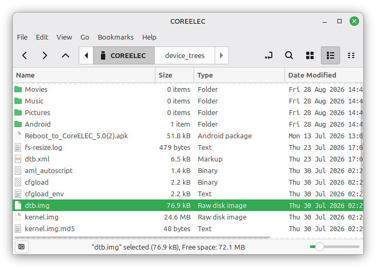Click the kernel.img file icon
Screen dimensions: 376x267
pos(18,217)
